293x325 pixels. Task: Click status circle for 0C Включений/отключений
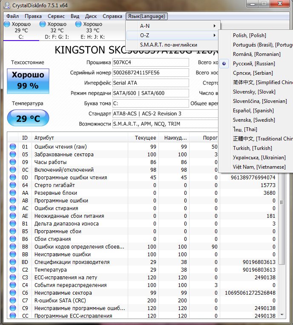[13, 170]
